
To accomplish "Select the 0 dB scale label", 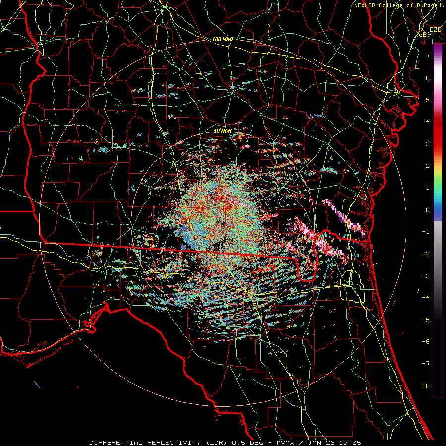I will click(428, 210).
